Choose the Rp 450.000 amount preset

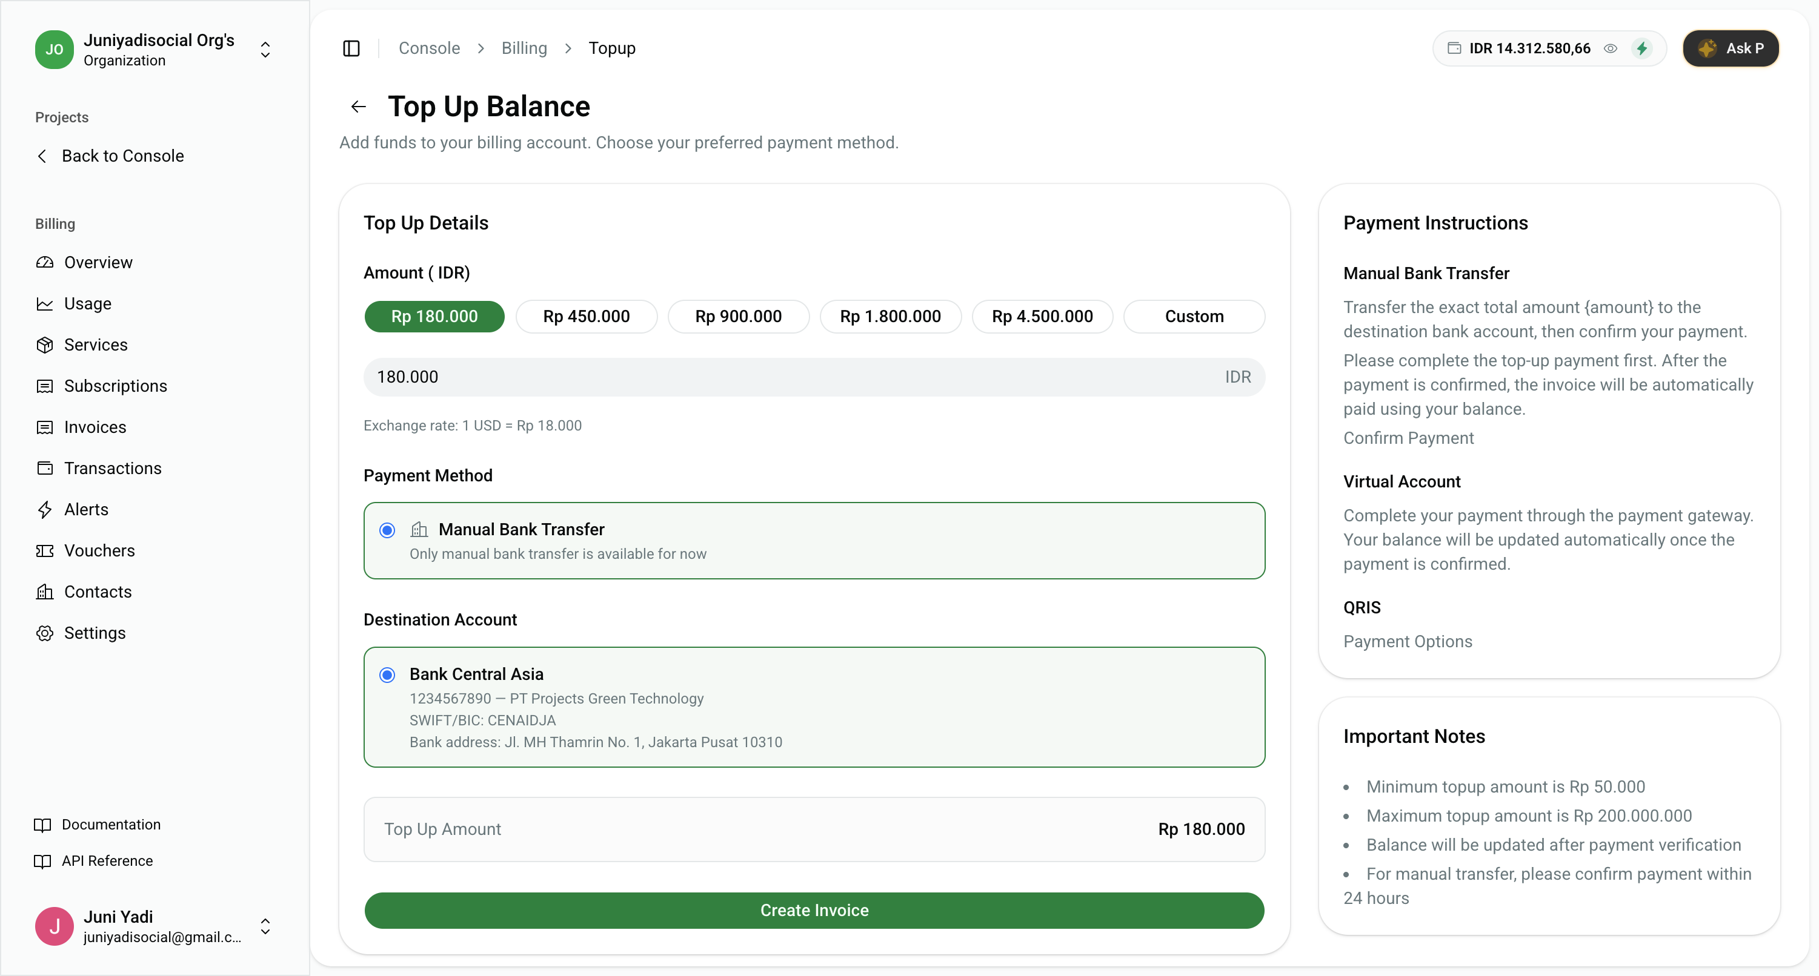click(586, 316)
